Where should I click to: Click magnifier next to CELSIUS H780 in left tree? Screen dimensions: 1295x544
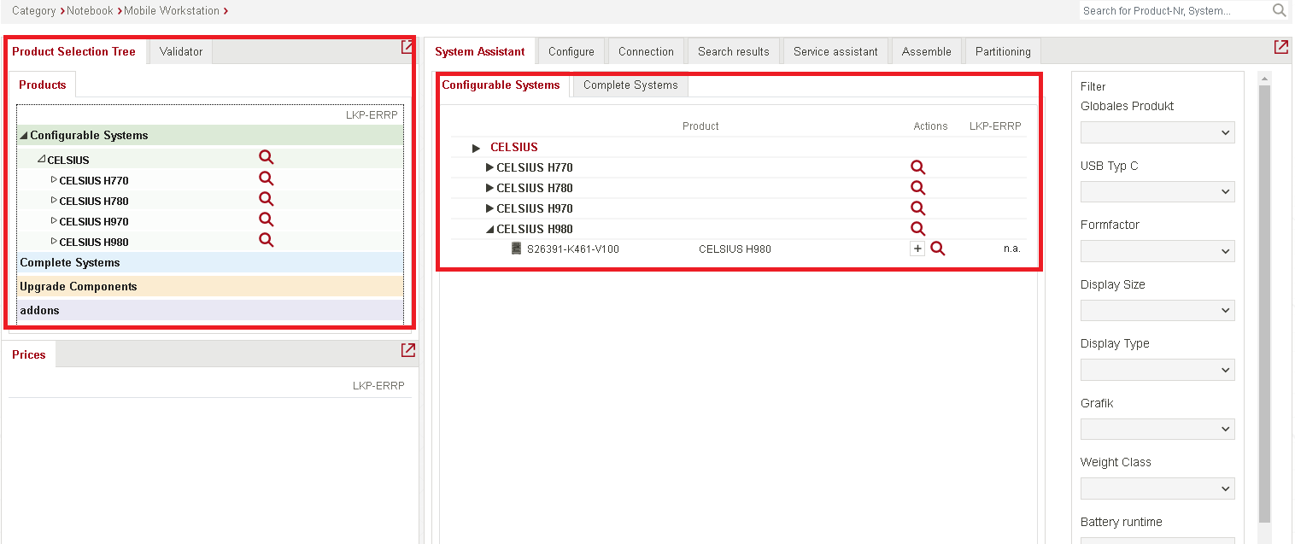click(x=267, y=199)
